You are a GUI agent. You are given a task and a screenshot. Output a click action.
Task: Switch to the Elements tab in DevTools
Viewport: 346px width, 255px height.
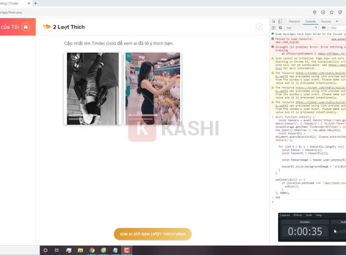coord(294,21)
